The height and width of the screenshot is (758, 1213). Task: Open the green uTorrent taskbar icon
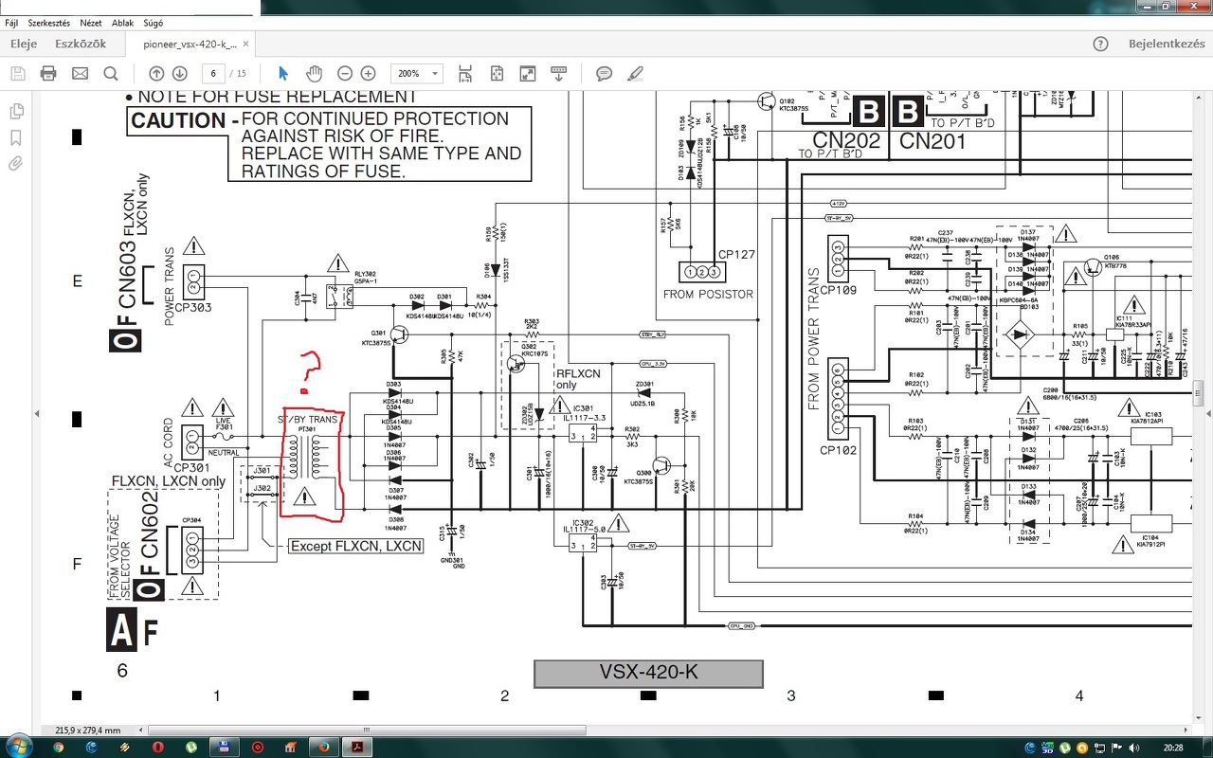pyautogui.click(x=191, y=747)
